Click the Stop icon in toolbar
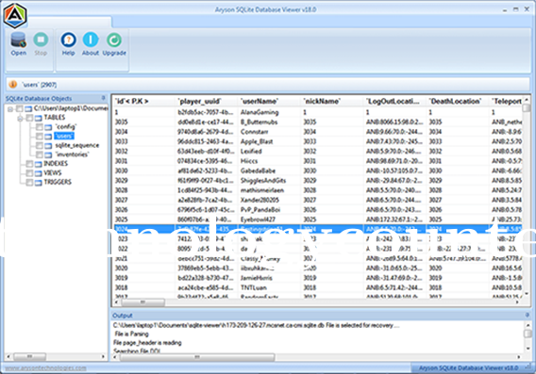The image size is (536, 374). [x=41, y=40]
